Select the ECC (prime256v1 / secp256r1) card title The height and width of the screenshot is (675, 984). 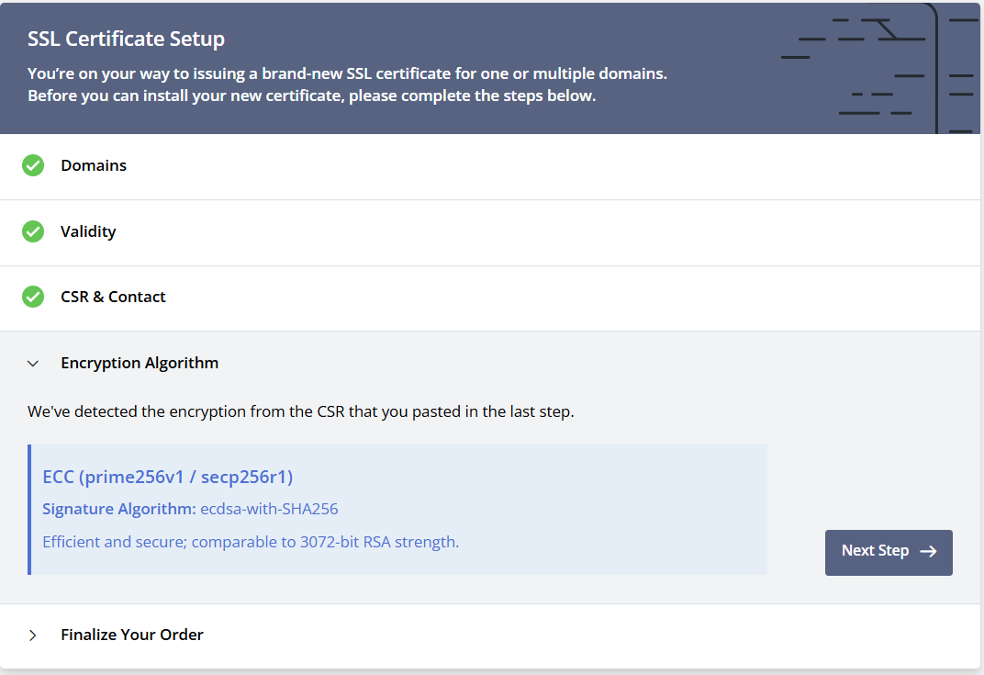168,477
